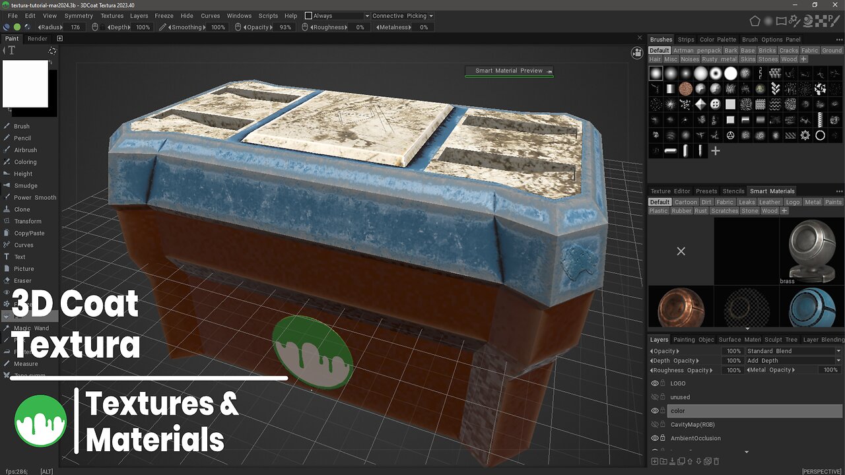Switch to the Stencils tab

click(733, 191)
